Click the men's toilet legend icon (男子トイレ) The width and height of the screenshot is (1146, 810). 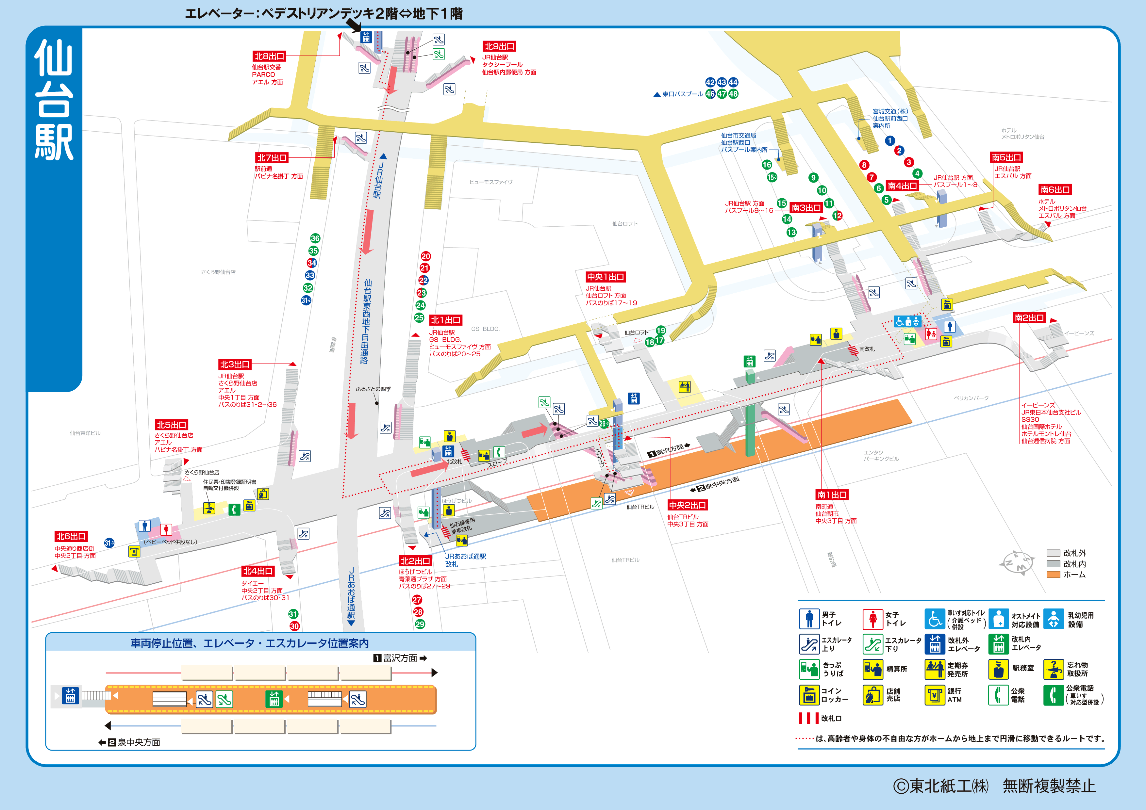[809, 619]
